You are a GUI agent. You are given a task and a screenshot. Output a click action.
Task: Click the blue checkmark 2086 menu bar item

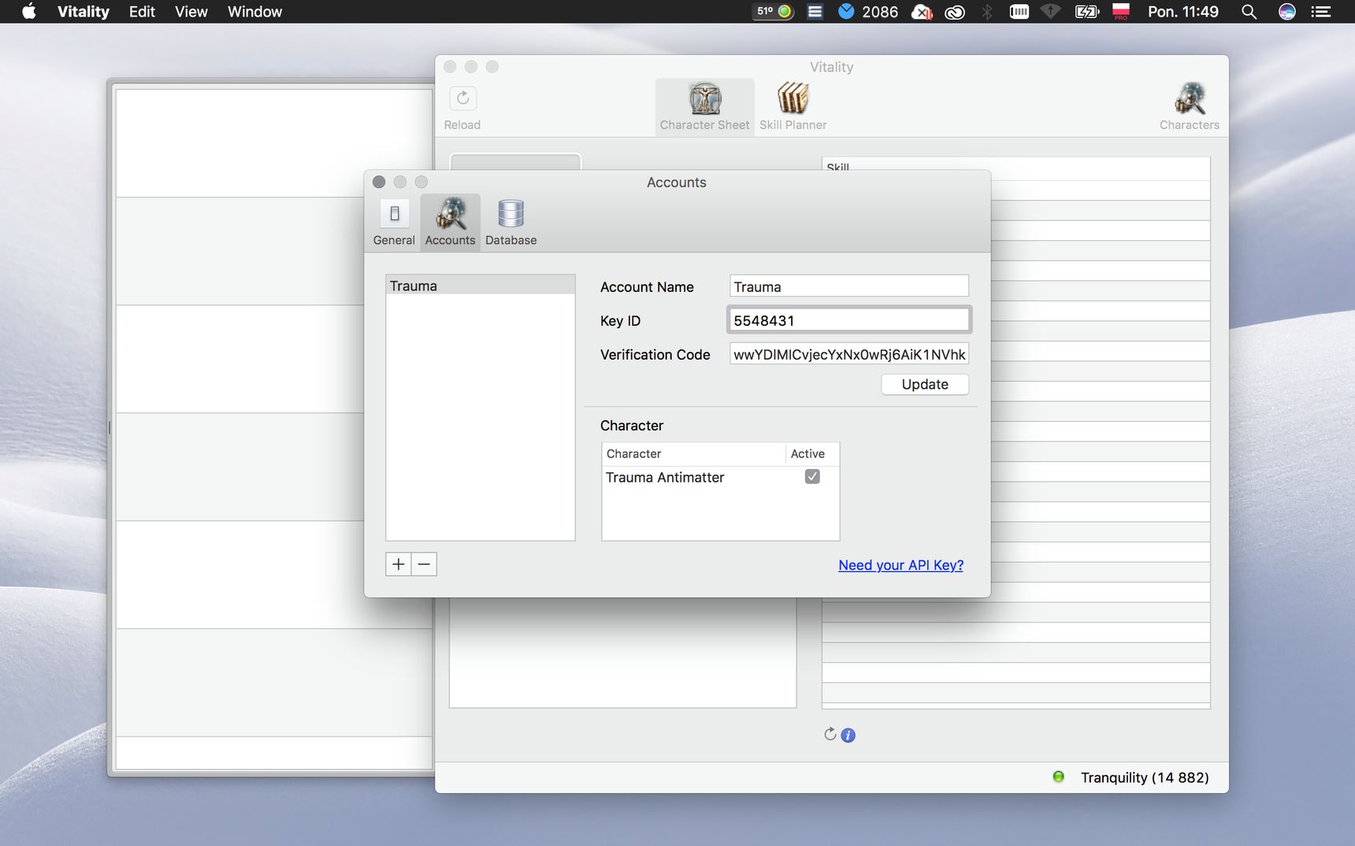(867, 12)
